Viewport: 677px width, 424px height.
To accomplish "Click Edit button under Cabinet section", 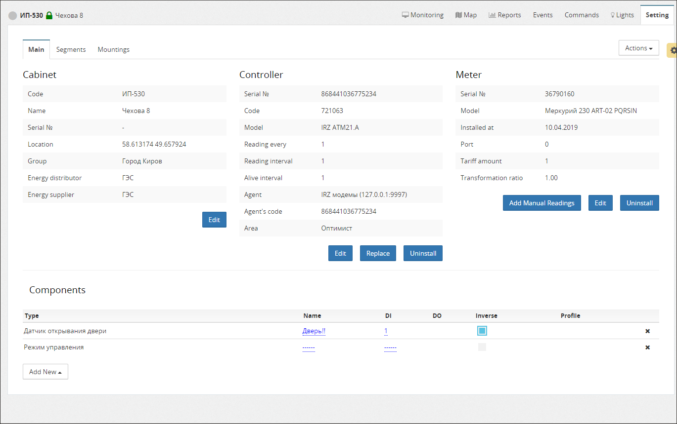I will [214, 220].
